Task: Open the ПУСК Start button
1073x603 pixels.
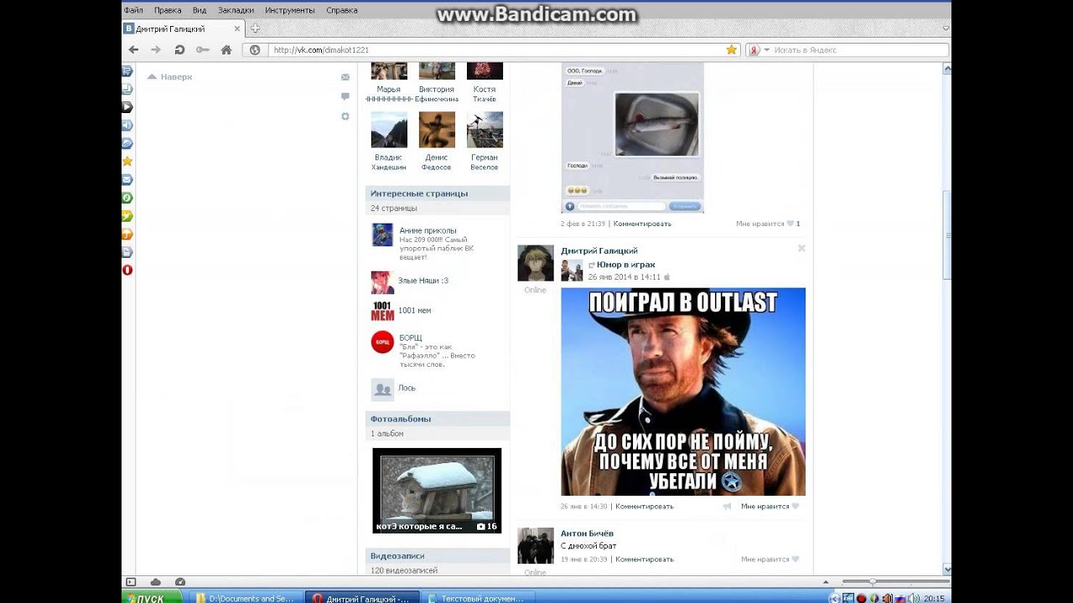Action: pyautogui.click(x=152, y=598)
